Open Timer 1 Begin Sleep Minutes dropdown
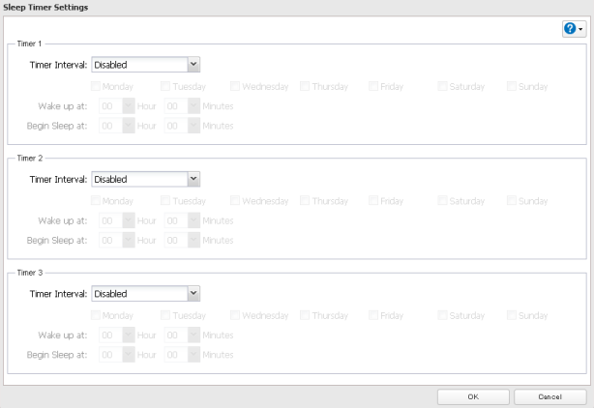Screen dimensions: 594x408 click(x=182, y=126)
